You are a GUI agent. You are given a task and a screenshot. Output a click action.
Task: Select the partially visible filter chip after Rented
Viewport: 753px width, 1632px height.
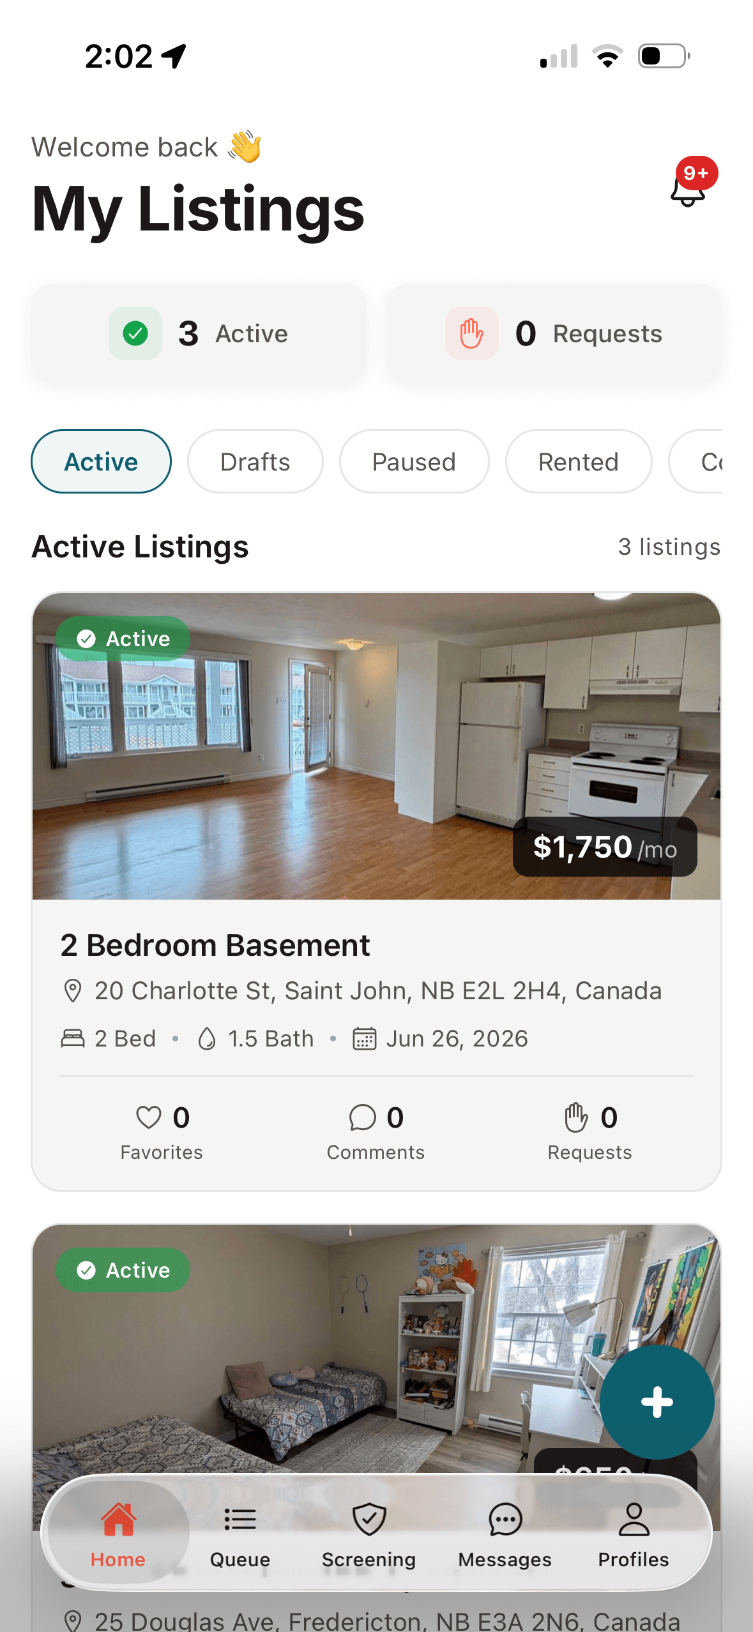pyautogui.click(x=696, y=461)
